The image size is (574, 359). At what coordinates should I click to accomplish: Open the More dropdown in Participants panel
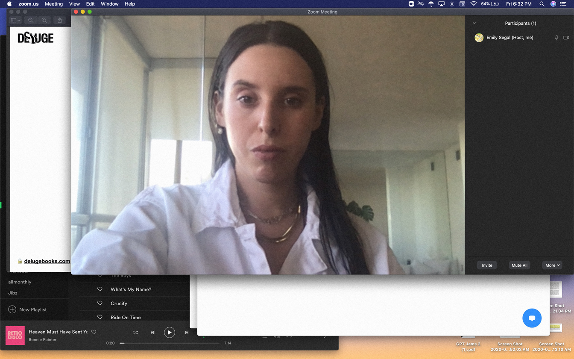(x=552, y=265)
